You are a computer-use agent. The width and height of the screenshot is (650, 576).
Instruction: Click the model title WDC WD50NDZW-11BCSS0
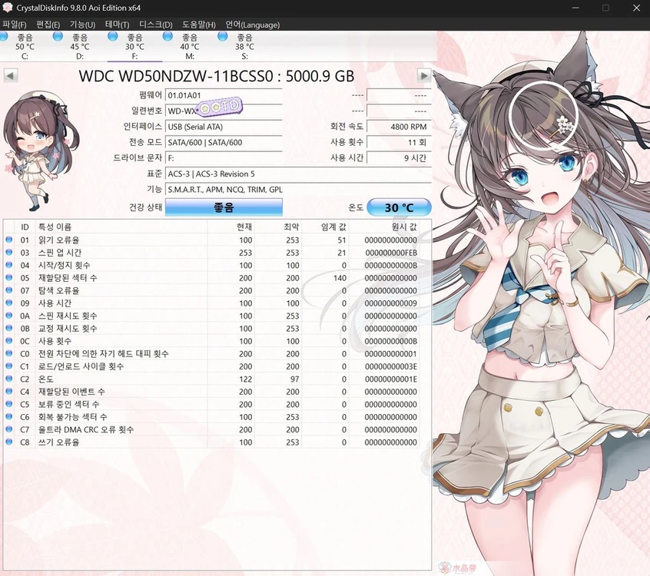coord(176,76)
